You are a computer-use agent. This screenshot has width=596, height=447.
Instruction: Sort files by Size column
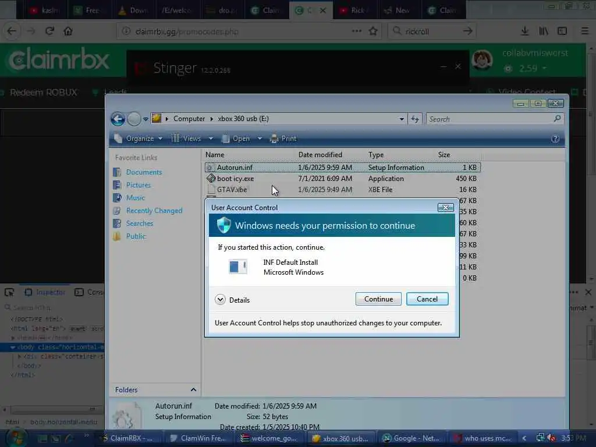pos(444,155)
